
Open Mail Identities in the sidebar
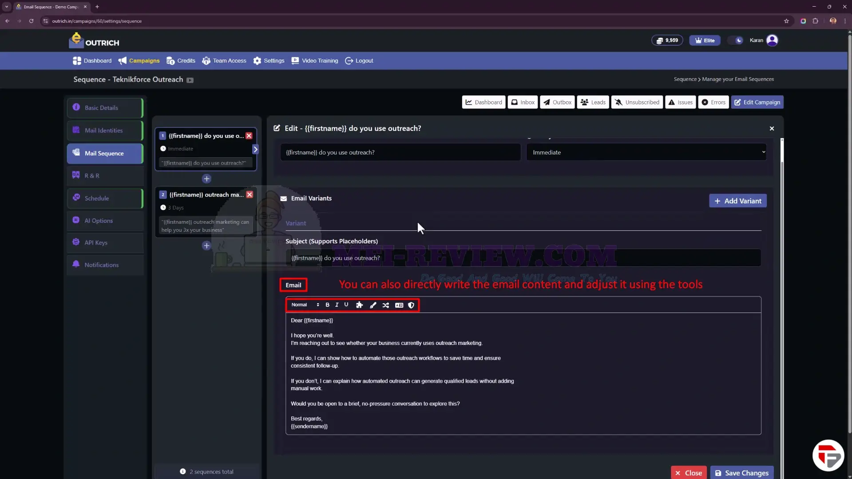(x=105, y=131)
